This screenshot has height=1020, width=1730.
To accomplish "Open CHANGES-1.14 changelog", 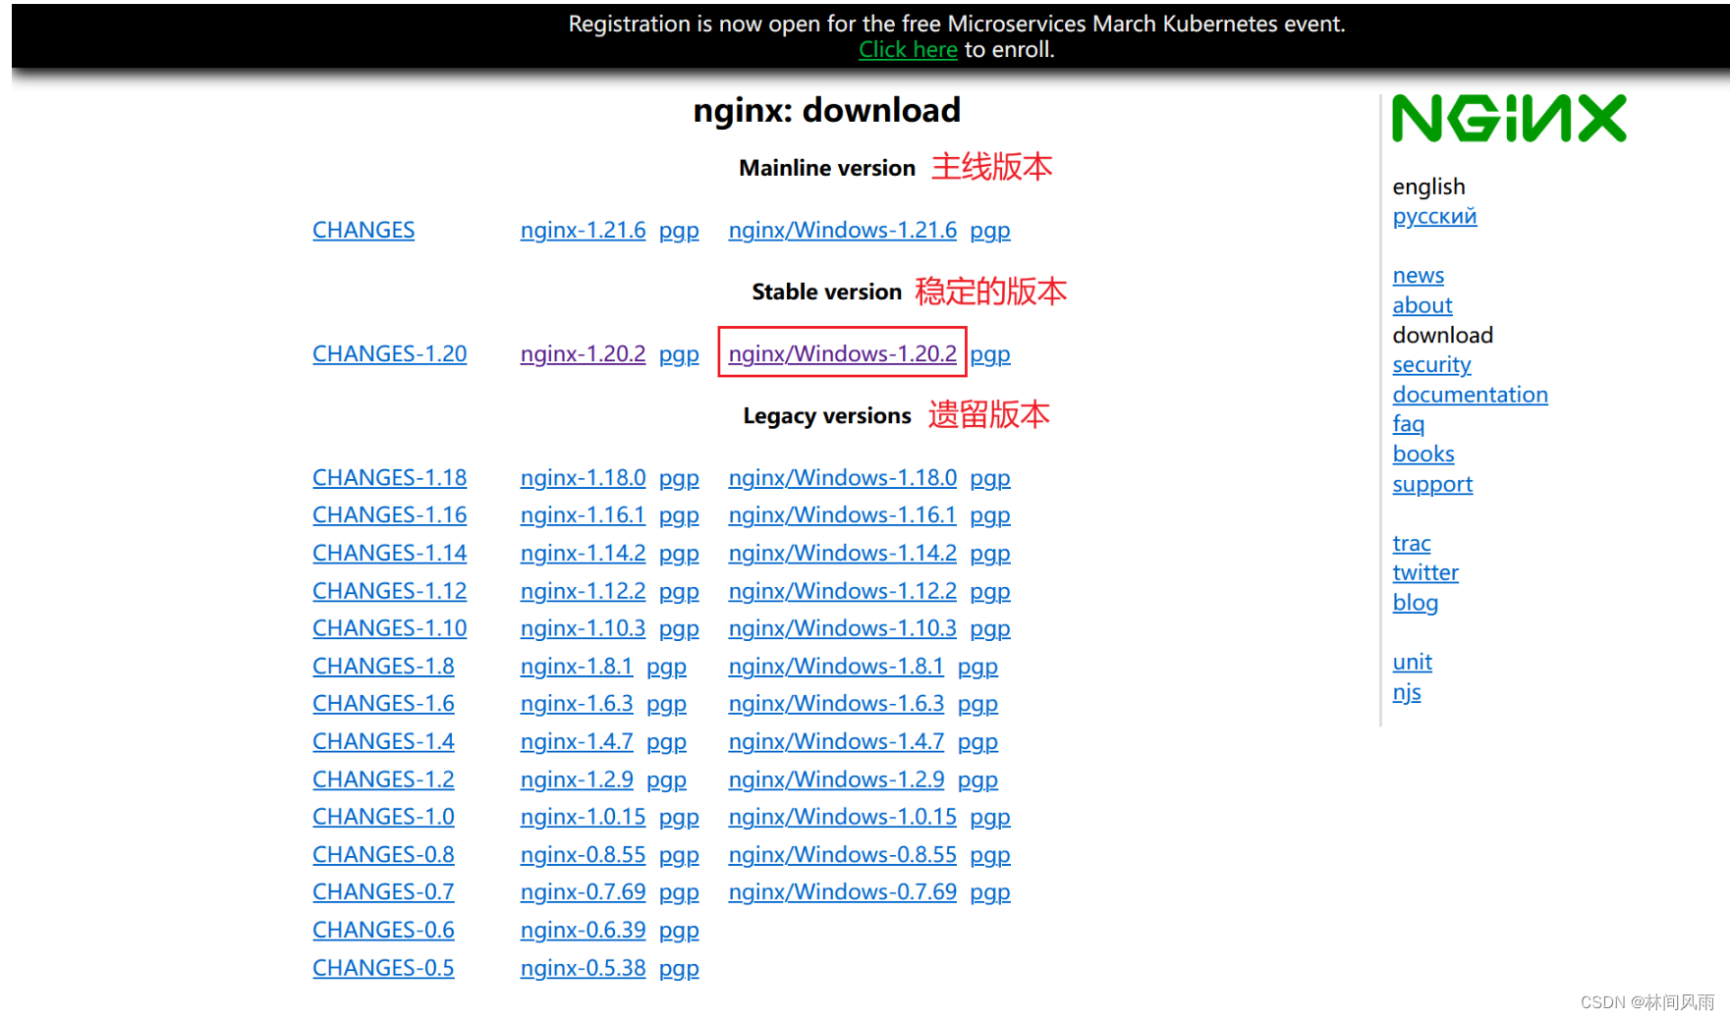I will tap(390, 553).
